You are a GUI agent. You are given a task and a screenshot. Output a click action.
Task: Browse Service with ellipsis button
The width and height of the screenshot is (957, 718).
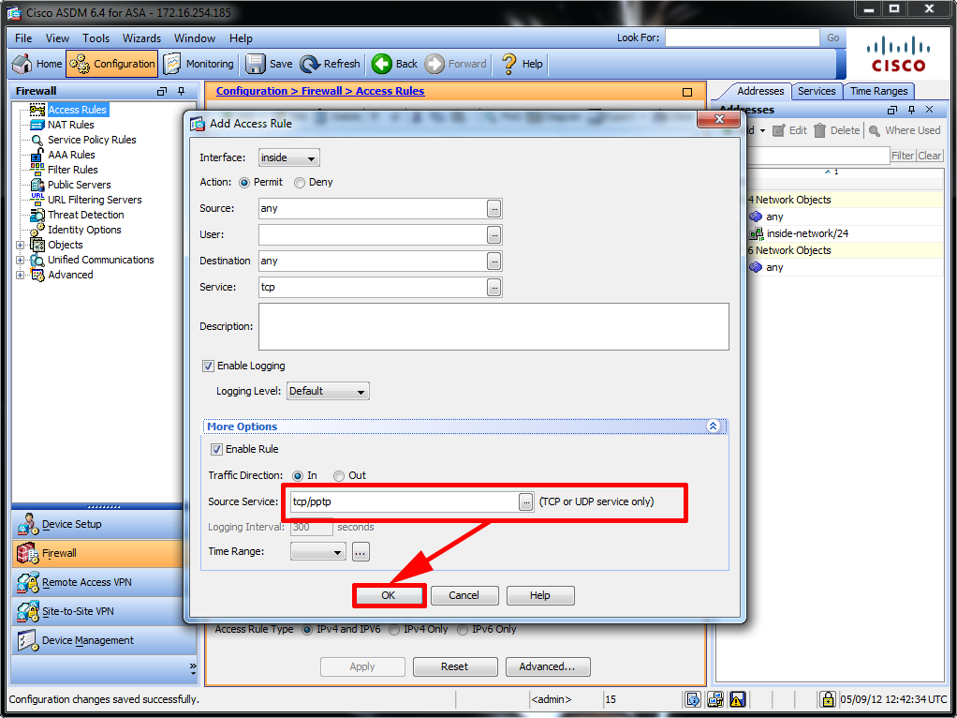(x=494, y=287)
